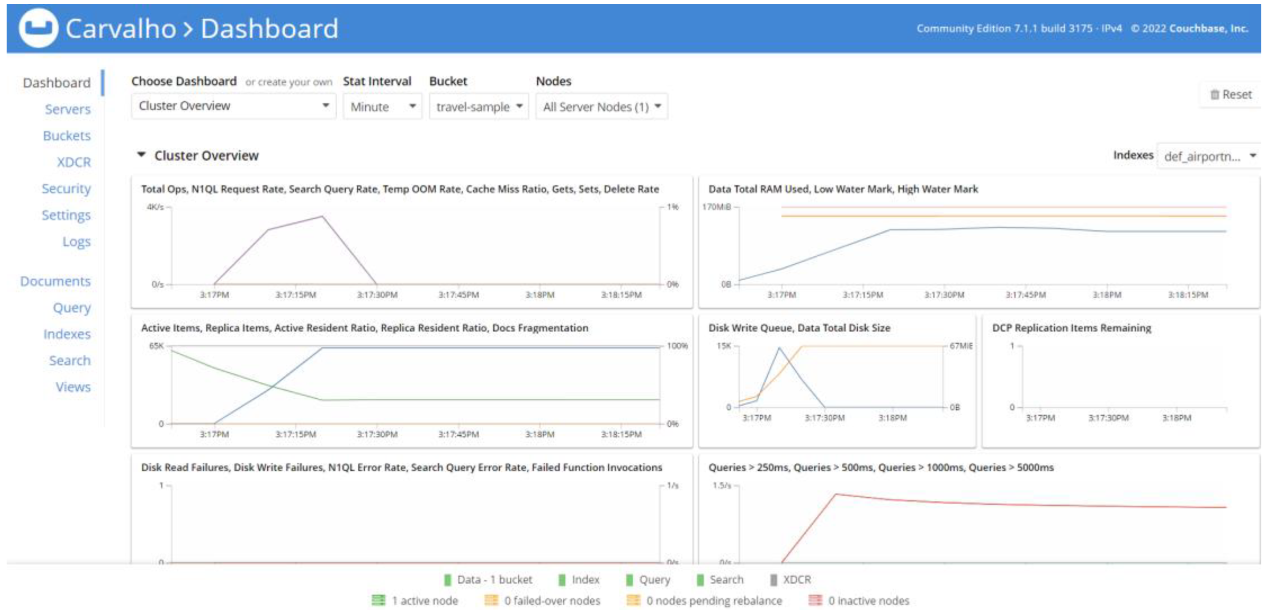
Task: Navigate to the Query page
Action: 71,308
